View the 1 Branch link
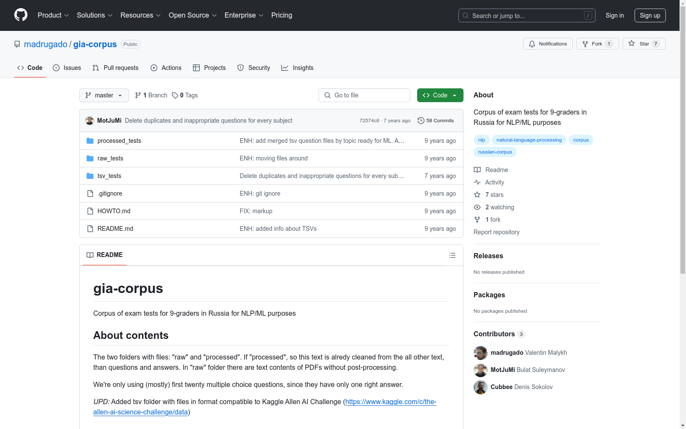 pyautogui.click(x=151, y=95)
